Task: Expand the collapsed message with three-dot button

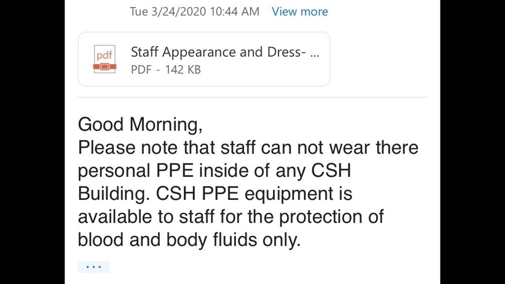Action: click(94, 267)
